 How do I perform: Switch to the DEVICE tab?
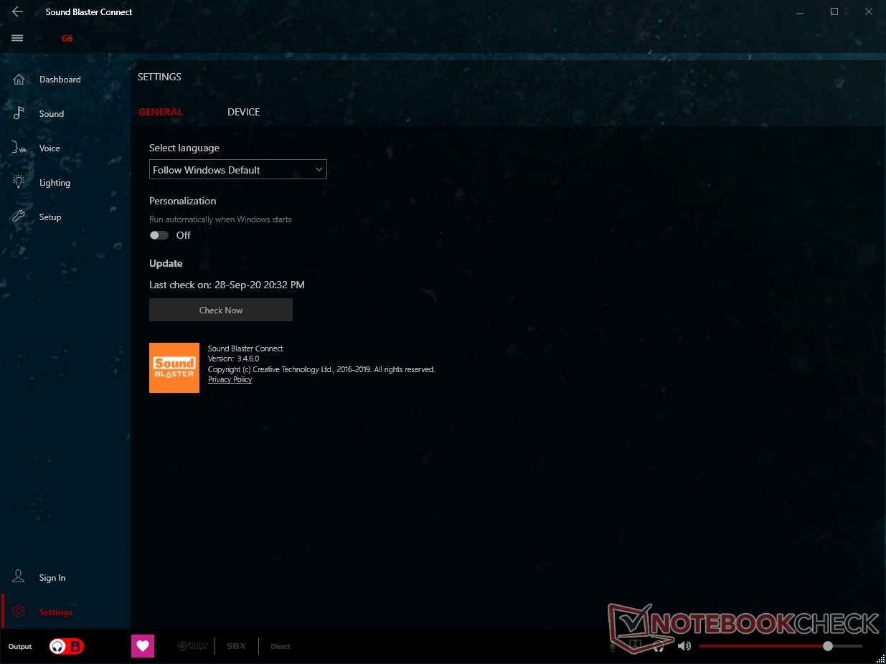click(x=244, y=112)
